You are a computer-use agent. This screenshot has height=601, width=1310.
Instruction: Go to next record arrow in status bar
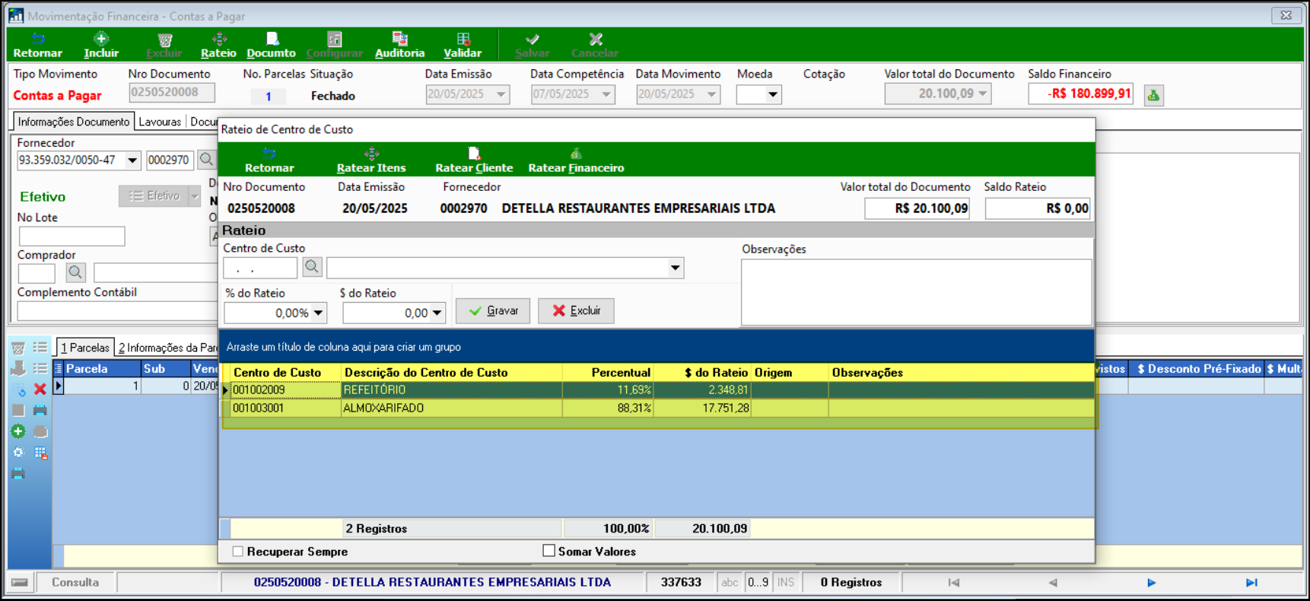(x=1152, y=583)
